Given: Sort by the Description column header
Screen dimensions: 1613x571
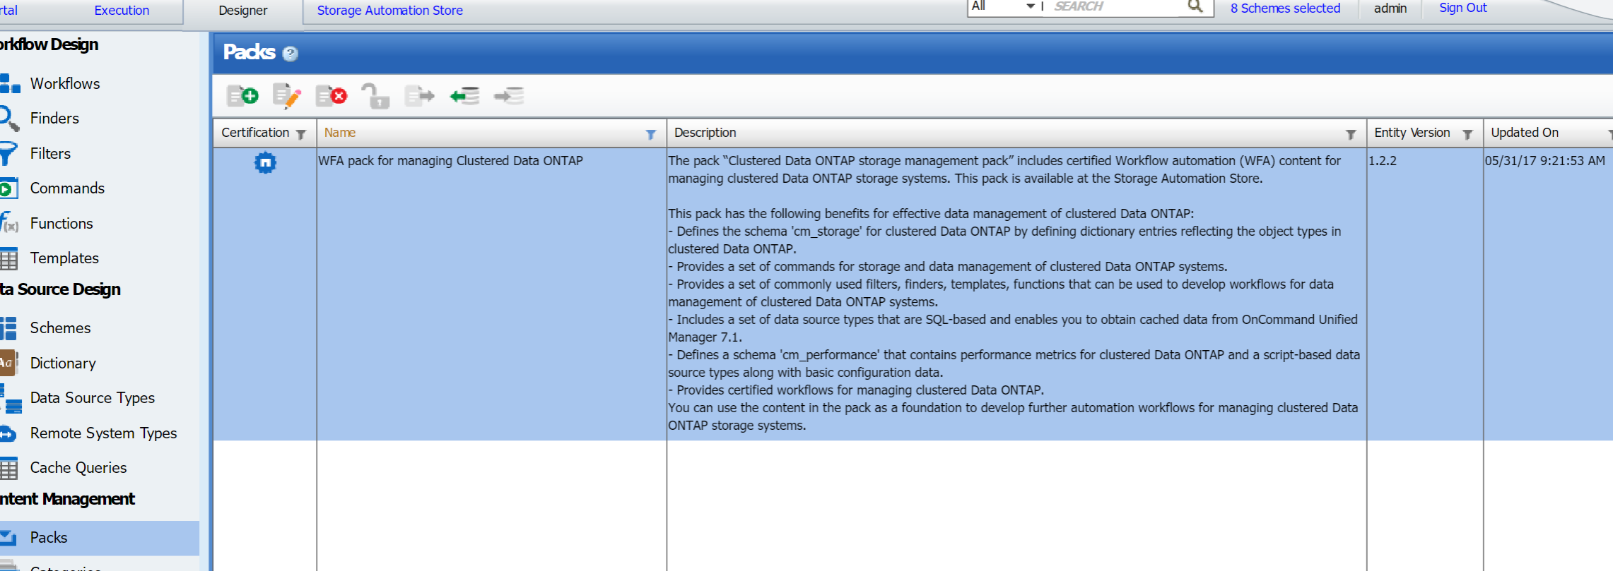Looking at the screenshot, I should coord(705,133).
